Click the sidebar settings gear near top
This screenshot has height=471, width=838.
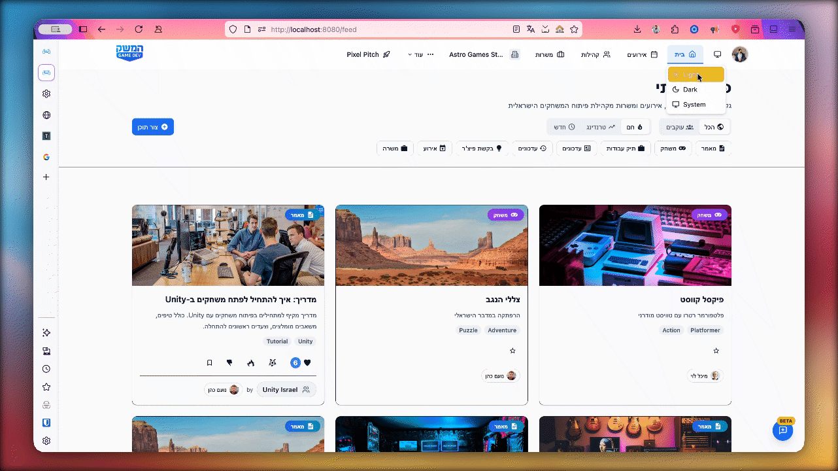(x=46, y=94)
